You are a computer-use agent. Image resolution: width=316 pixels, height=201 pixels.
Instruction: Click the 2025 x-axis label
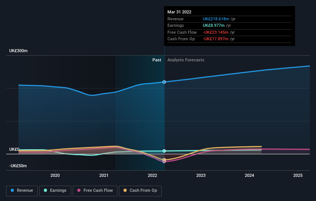(x=298, y=175)
